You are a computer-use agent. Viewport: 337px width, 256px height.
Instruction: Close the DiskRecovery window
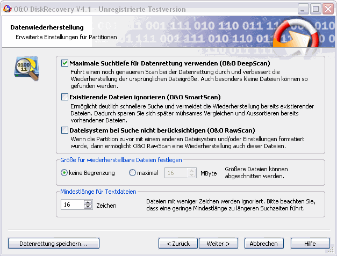click(328, 9)
